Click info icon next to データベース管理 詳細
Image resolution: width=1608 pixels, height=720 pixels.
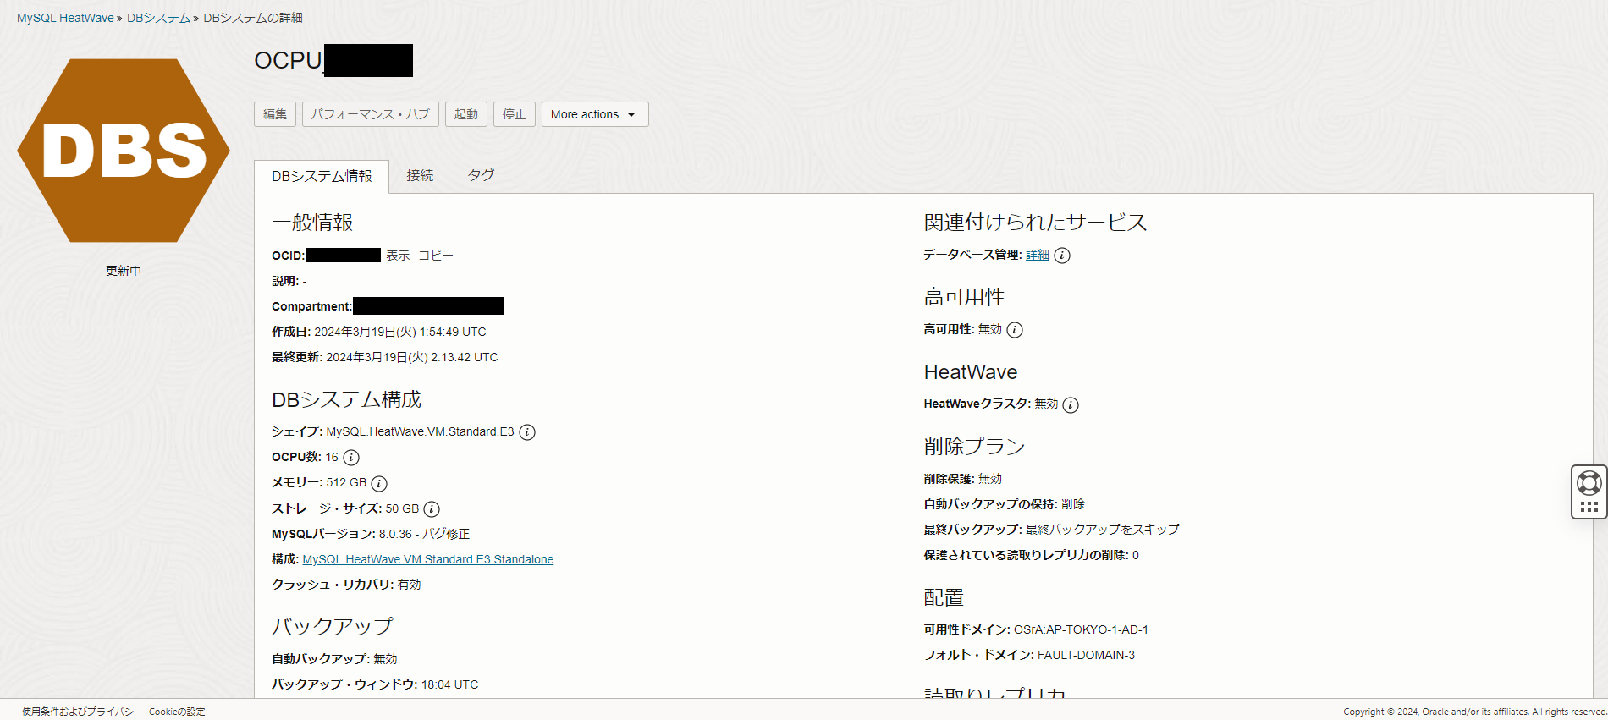1062,255
